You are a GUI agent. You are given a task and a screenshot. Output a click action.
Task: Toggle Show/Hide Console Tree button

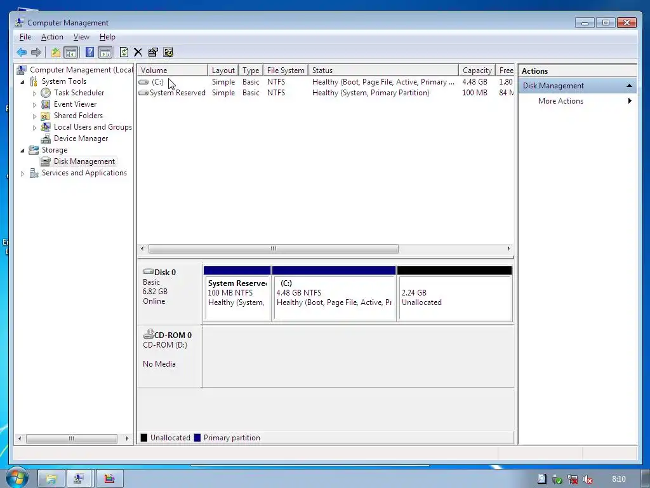71,52
